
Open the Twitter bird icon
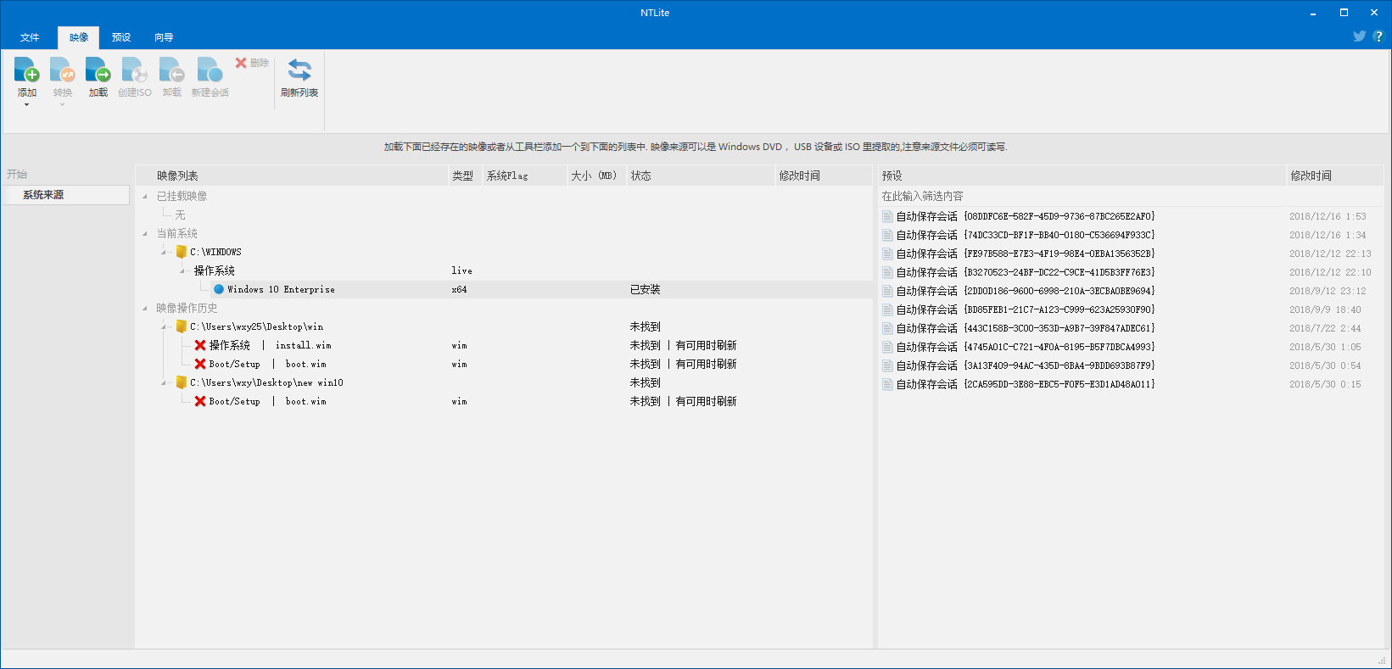click(1359, 36)
